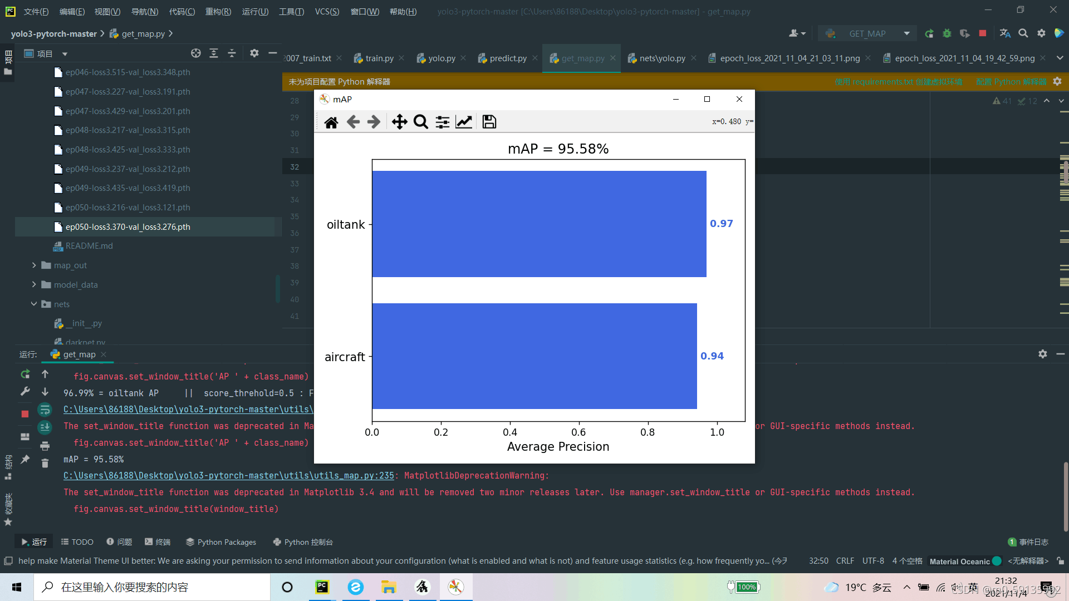Viewport: 1069px width, 601px height.
Task: Click the matplotlib Home reset view icon
Action: click(x=331, y=122)
